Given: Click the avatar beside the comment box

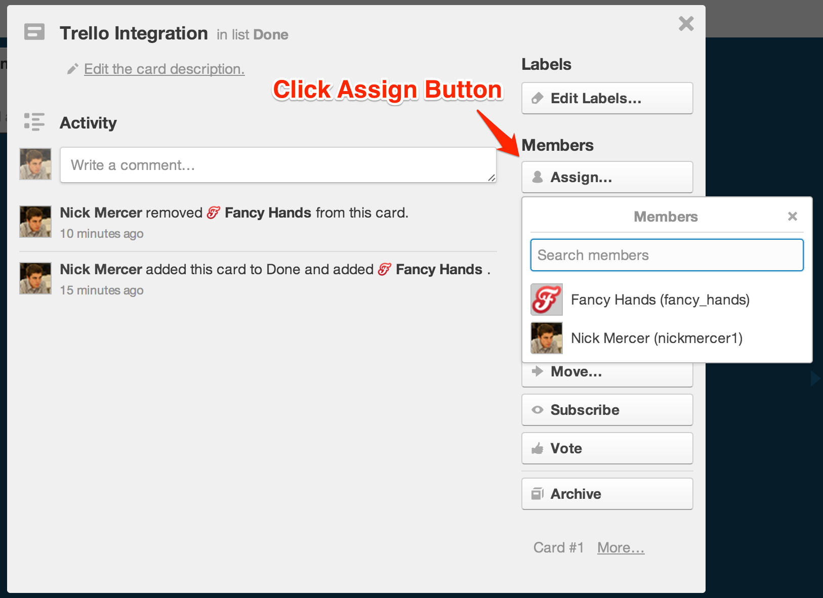Looking at the screenshot, I should coord(35,164).
